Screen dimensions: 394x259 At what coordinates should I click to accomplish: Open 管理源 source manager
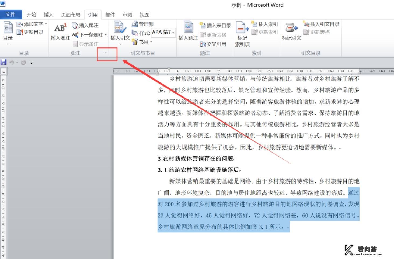(142, 24)
